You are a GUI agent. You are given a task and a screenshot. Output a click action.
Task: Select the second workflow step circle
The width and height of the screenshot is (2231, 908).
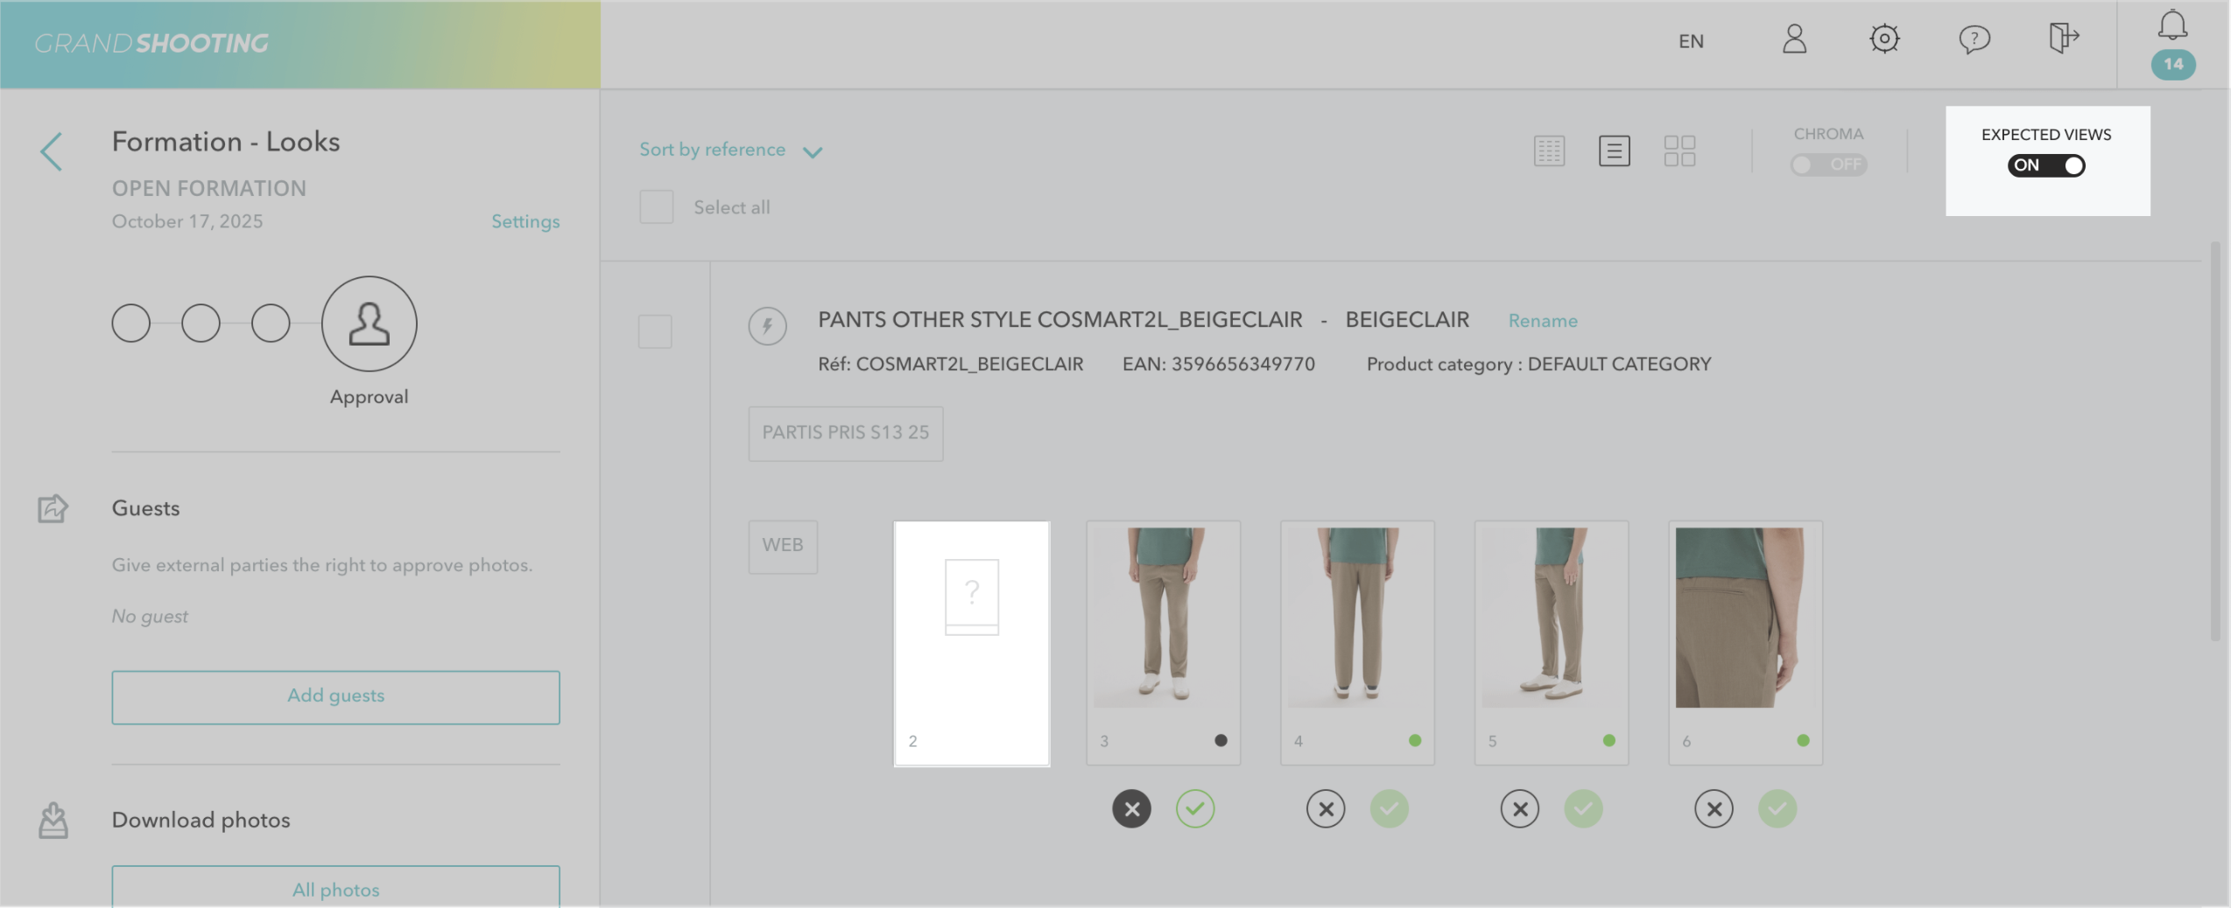pyautogui.click(x=201, y=324)
